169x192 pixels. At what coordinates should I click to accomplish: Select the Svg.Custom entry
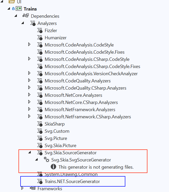coord(57,131)
